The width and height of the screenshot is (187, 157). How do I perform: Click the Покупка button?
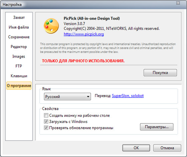click(160, 73)
